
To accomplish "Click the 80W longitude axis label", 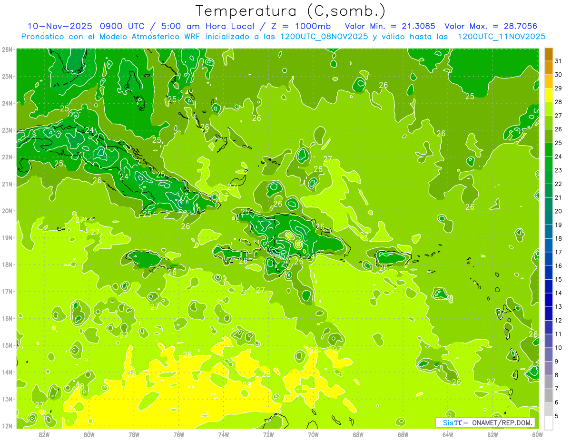I will (x=89, y=434).
